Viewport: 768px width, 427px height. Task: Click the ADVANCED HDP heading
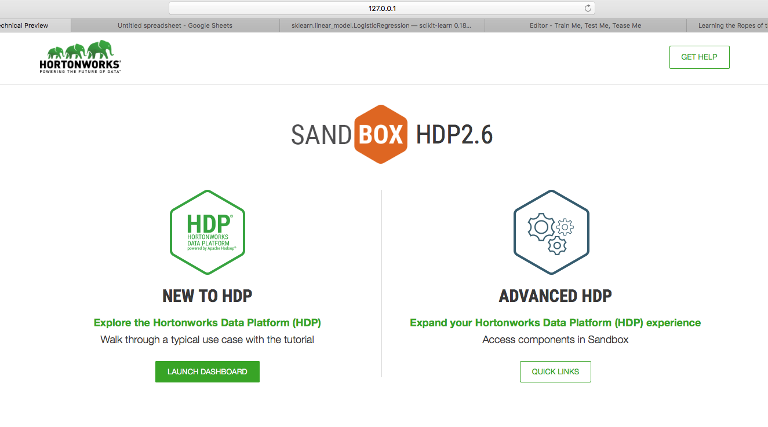[555, 296]
